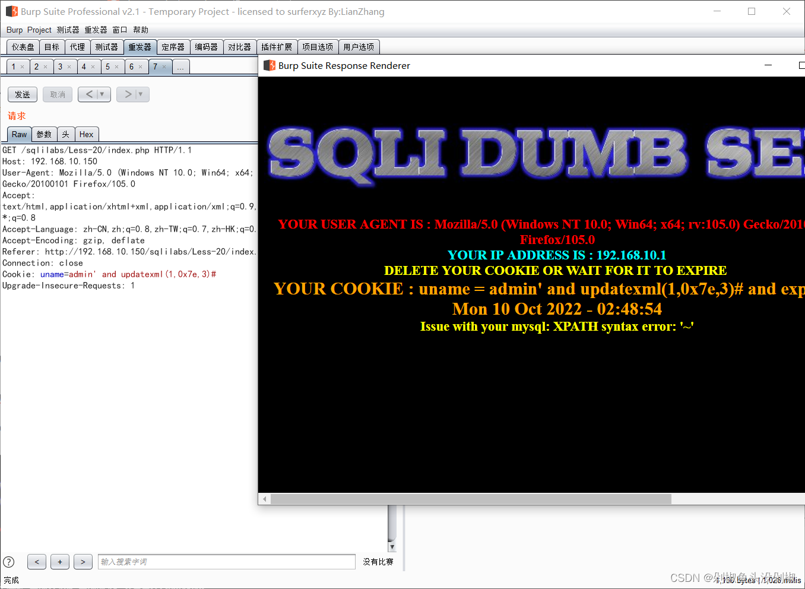
Task: Click the search + options button
Action: [x=60, y=562]
